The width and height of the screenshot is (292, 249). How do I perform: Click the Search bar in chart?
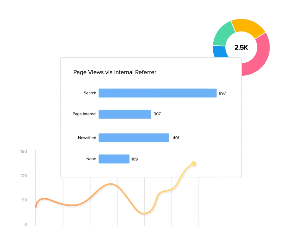(157, 93)
